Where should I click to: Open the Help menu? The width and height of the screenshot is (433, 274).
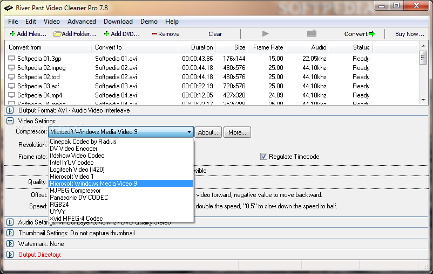pyautogui.click(x=172, y=22)
